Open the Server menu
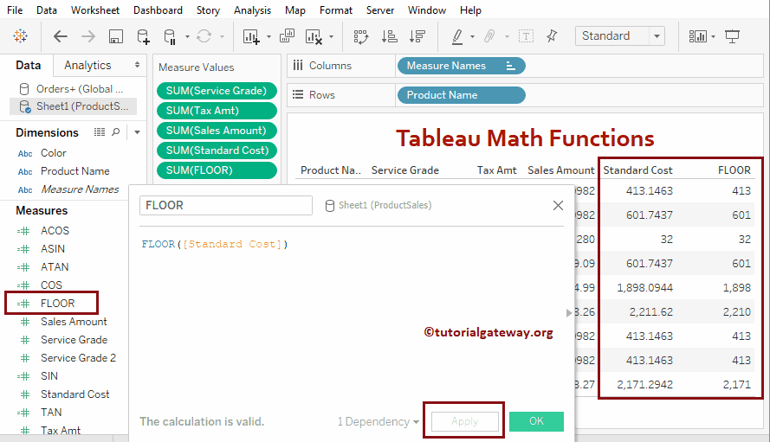770x442 pixels. 380,10
